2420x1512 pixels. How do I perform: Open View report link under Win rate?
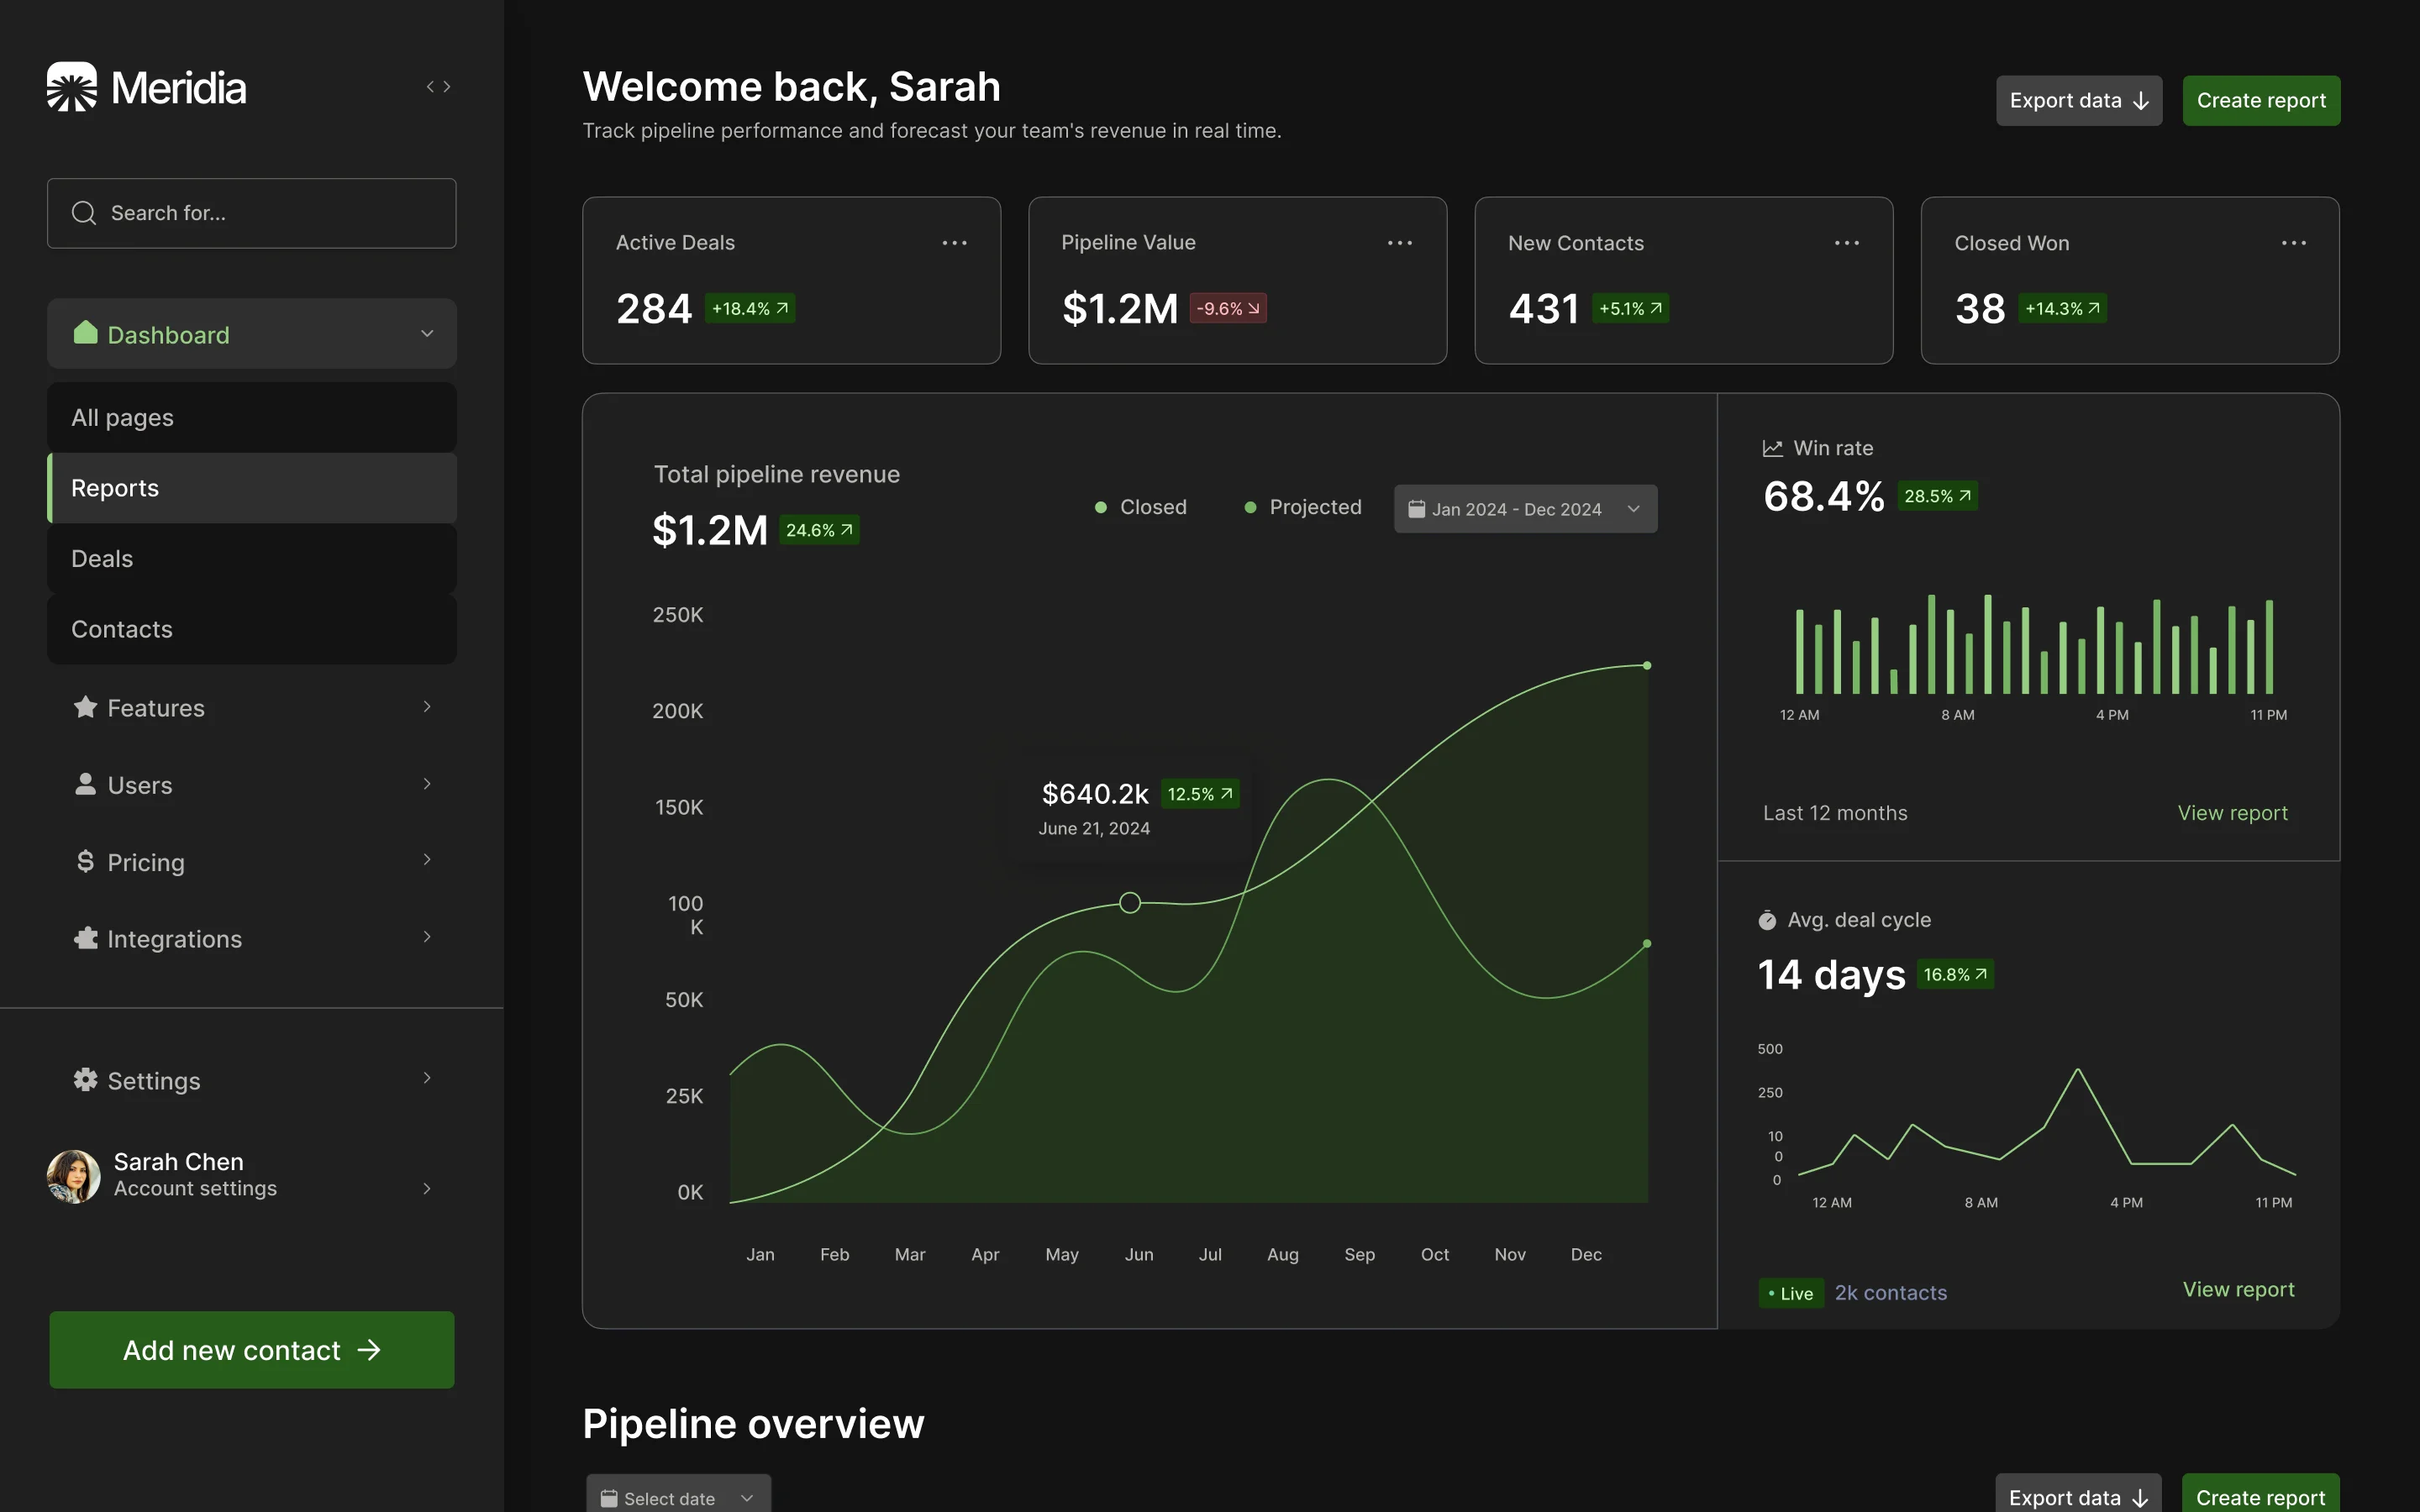pyautogui.click(x=2232, y=813)
